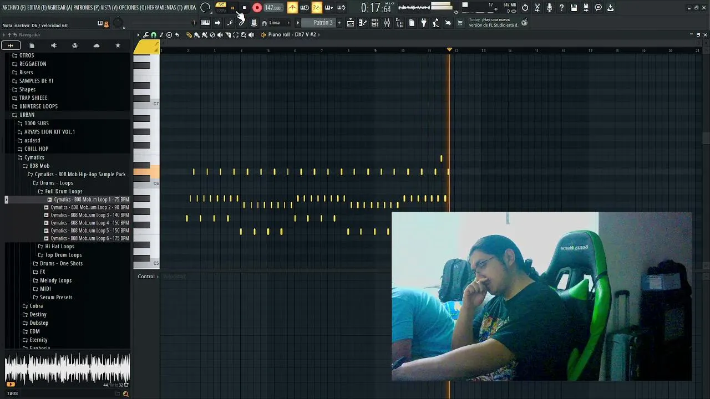The height and width of the screenshot is (399, 710).
Task: Open the AGREGAR menu
Action: point(59,8)
